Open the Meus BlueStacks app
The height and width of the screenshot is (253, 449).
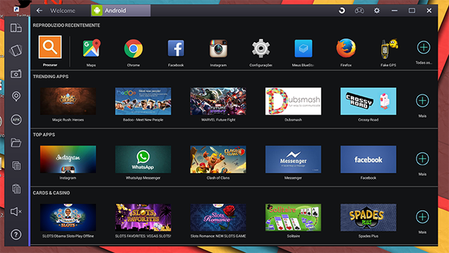pos(303,48)
